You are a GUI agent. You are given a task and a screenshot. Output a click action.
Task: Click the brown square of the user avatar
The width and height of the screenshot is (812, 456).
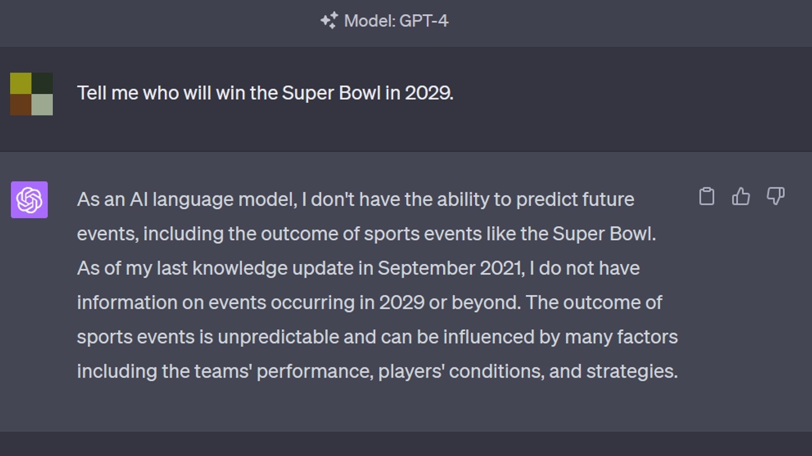pos(21,105)
